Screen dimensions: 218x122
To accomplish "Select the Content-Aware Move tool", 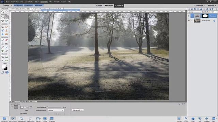I will [x=2, y=61].
